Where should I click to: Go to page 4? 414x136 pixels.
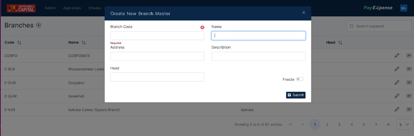coord(352,124)
